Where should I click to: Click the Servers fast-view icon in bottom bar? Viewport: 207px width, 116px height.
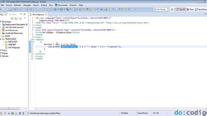pos(9,113)
